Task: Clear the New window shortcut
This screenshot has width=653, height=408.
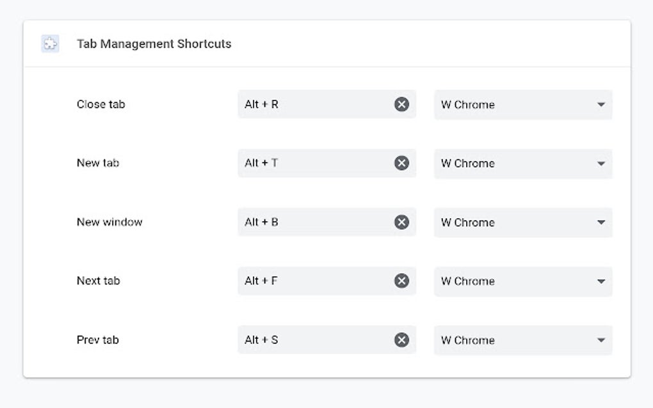Action: coord(401,222)
